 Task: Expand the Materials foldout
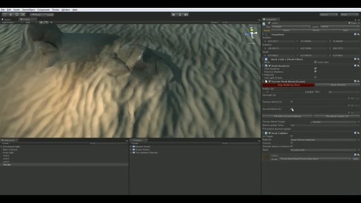[x=263, y=75]
